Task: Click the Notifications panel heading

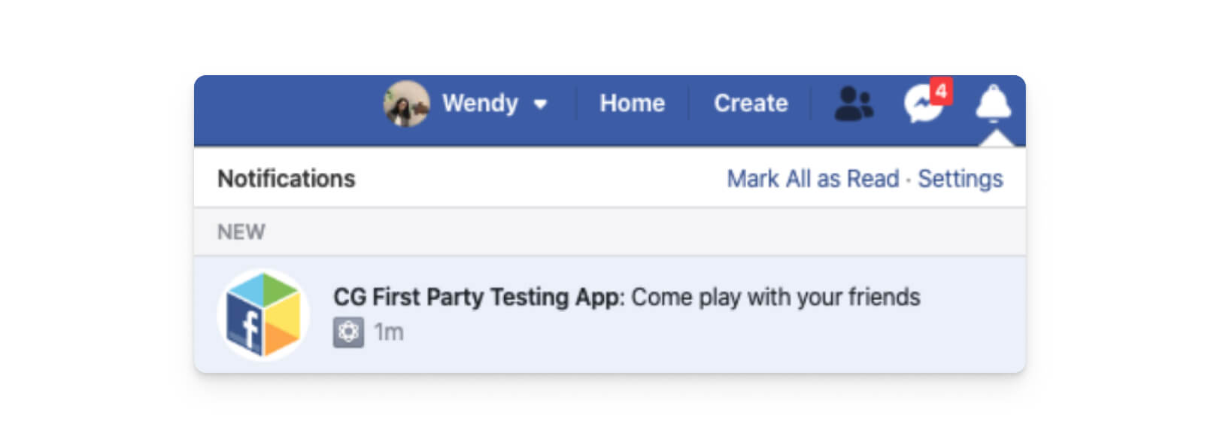Action: [x=286, y=179]
